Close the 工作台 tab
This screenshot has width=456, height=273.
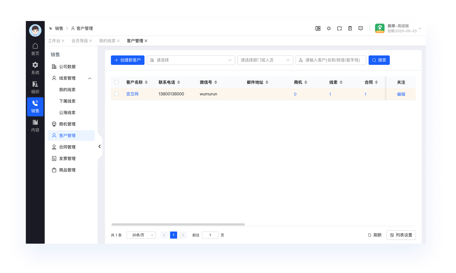(x=63, y=41)
